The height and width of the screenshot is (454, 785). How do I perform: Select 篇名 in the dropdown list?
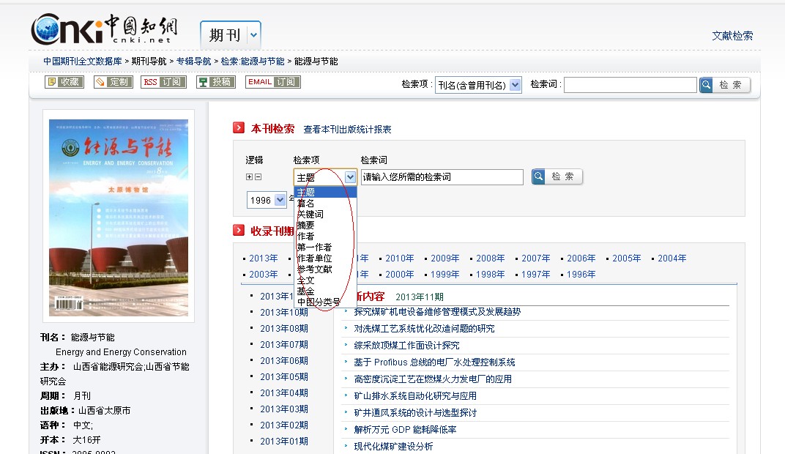tap(325, 204)
